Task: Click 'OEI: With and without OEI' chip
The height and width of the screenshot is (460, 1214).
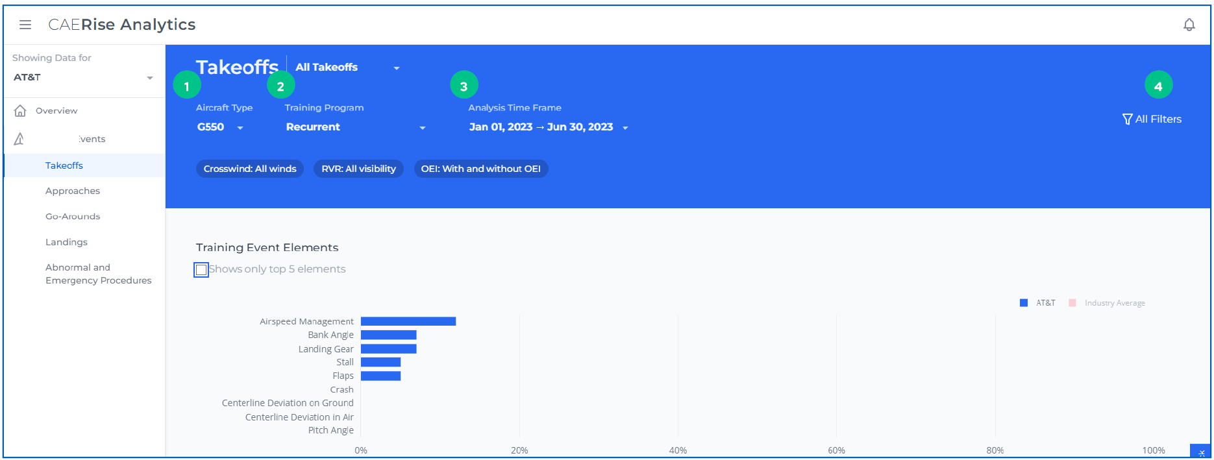Action: click(481, 169)
